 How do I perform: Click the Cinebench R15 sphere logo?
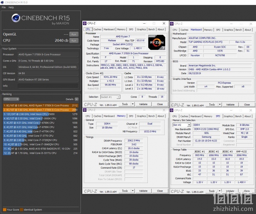[x=16, y=18]
